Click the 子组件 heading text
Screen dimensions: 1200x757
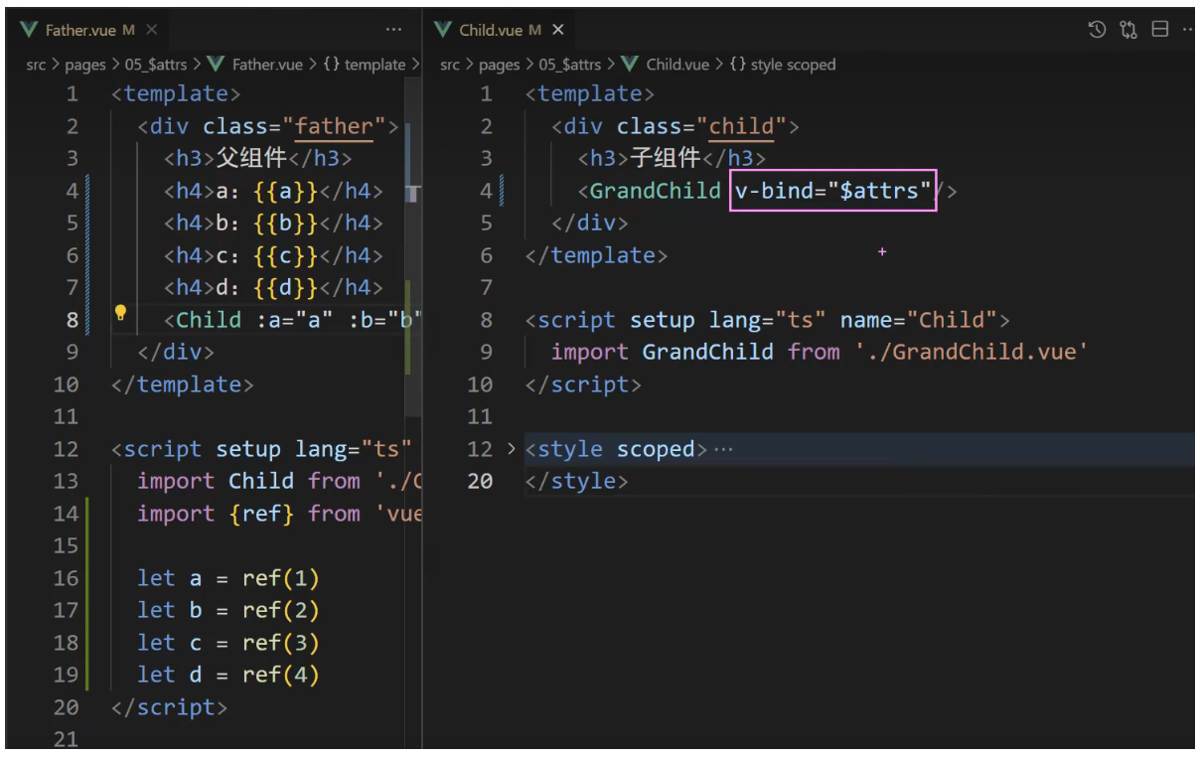(x=666, y=158)
